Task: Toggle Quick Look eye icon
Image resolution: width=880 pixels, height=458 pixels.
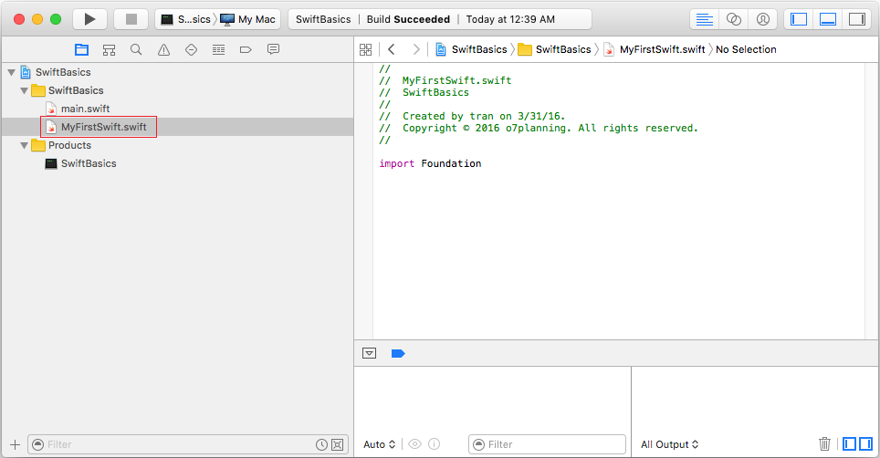Action: [414, 444]
